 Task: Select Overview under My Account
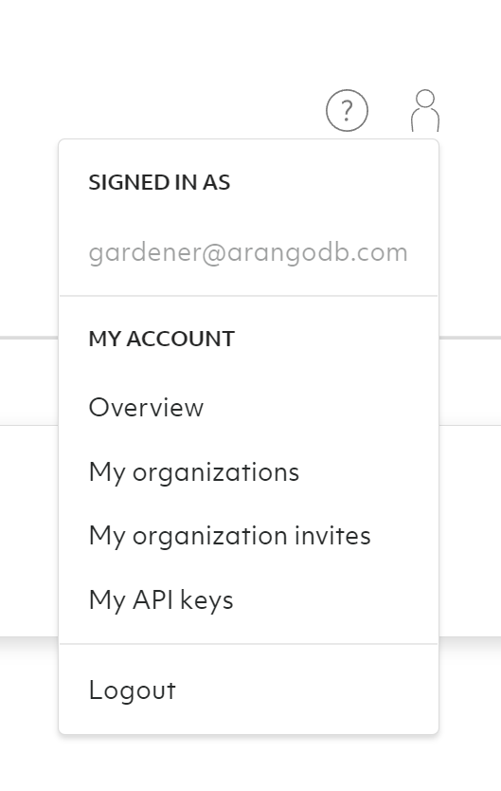pyautogui.click(x=146, y=407)
